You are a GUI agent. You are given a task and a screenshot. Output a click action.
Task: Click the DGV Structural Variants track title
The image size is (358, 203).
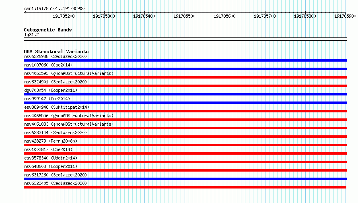tap(56, 52)
